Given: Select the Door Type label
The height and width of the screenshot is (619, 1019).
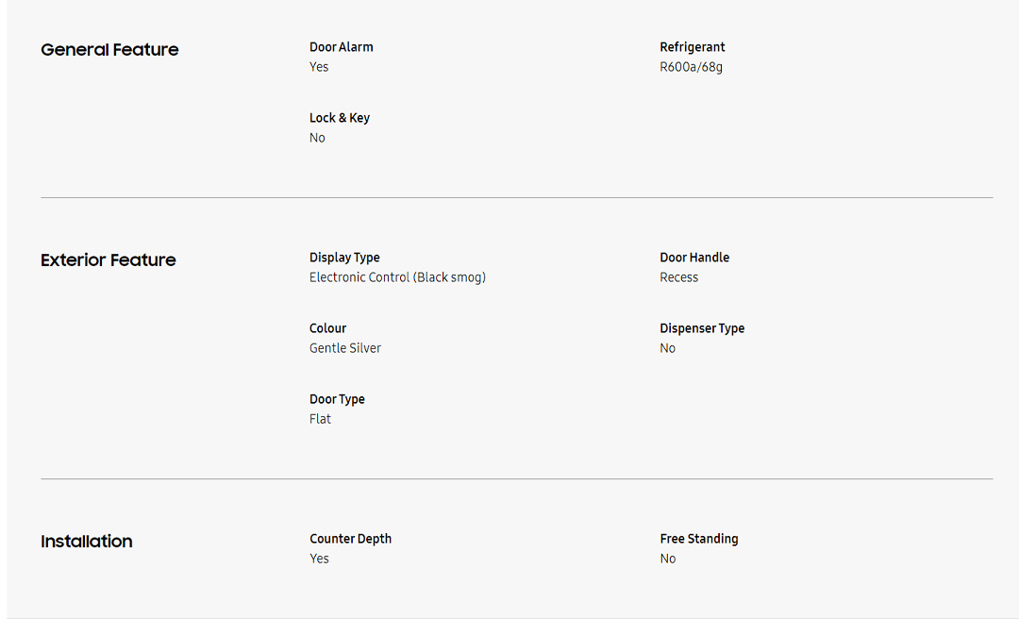Looking at the screenshot, I should (x=337, y=399).
